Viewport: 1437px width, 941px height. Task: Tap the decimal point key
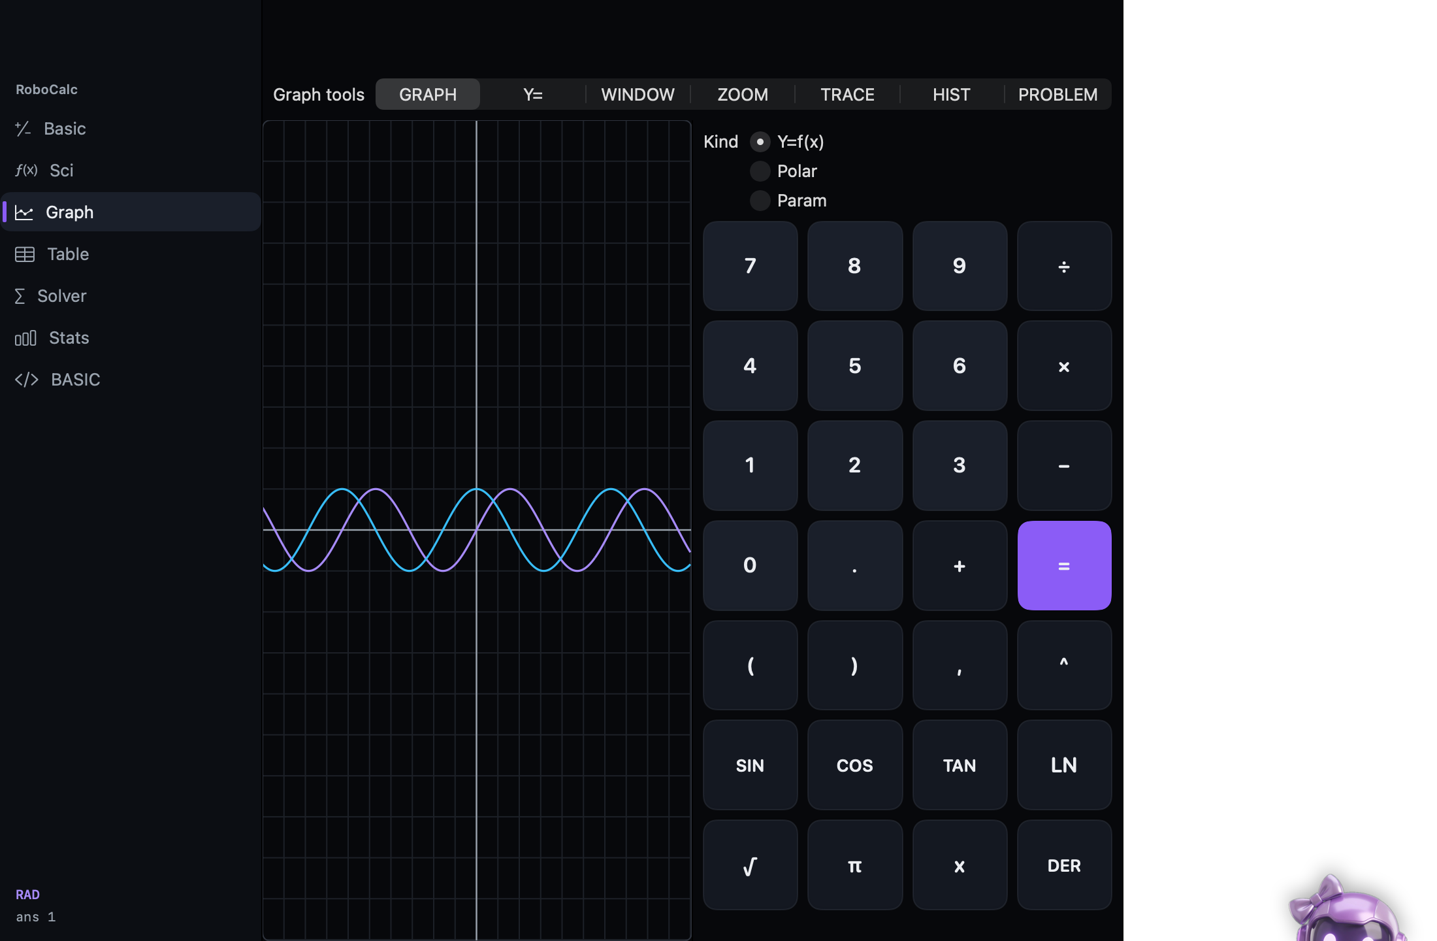tap(855, 565)
